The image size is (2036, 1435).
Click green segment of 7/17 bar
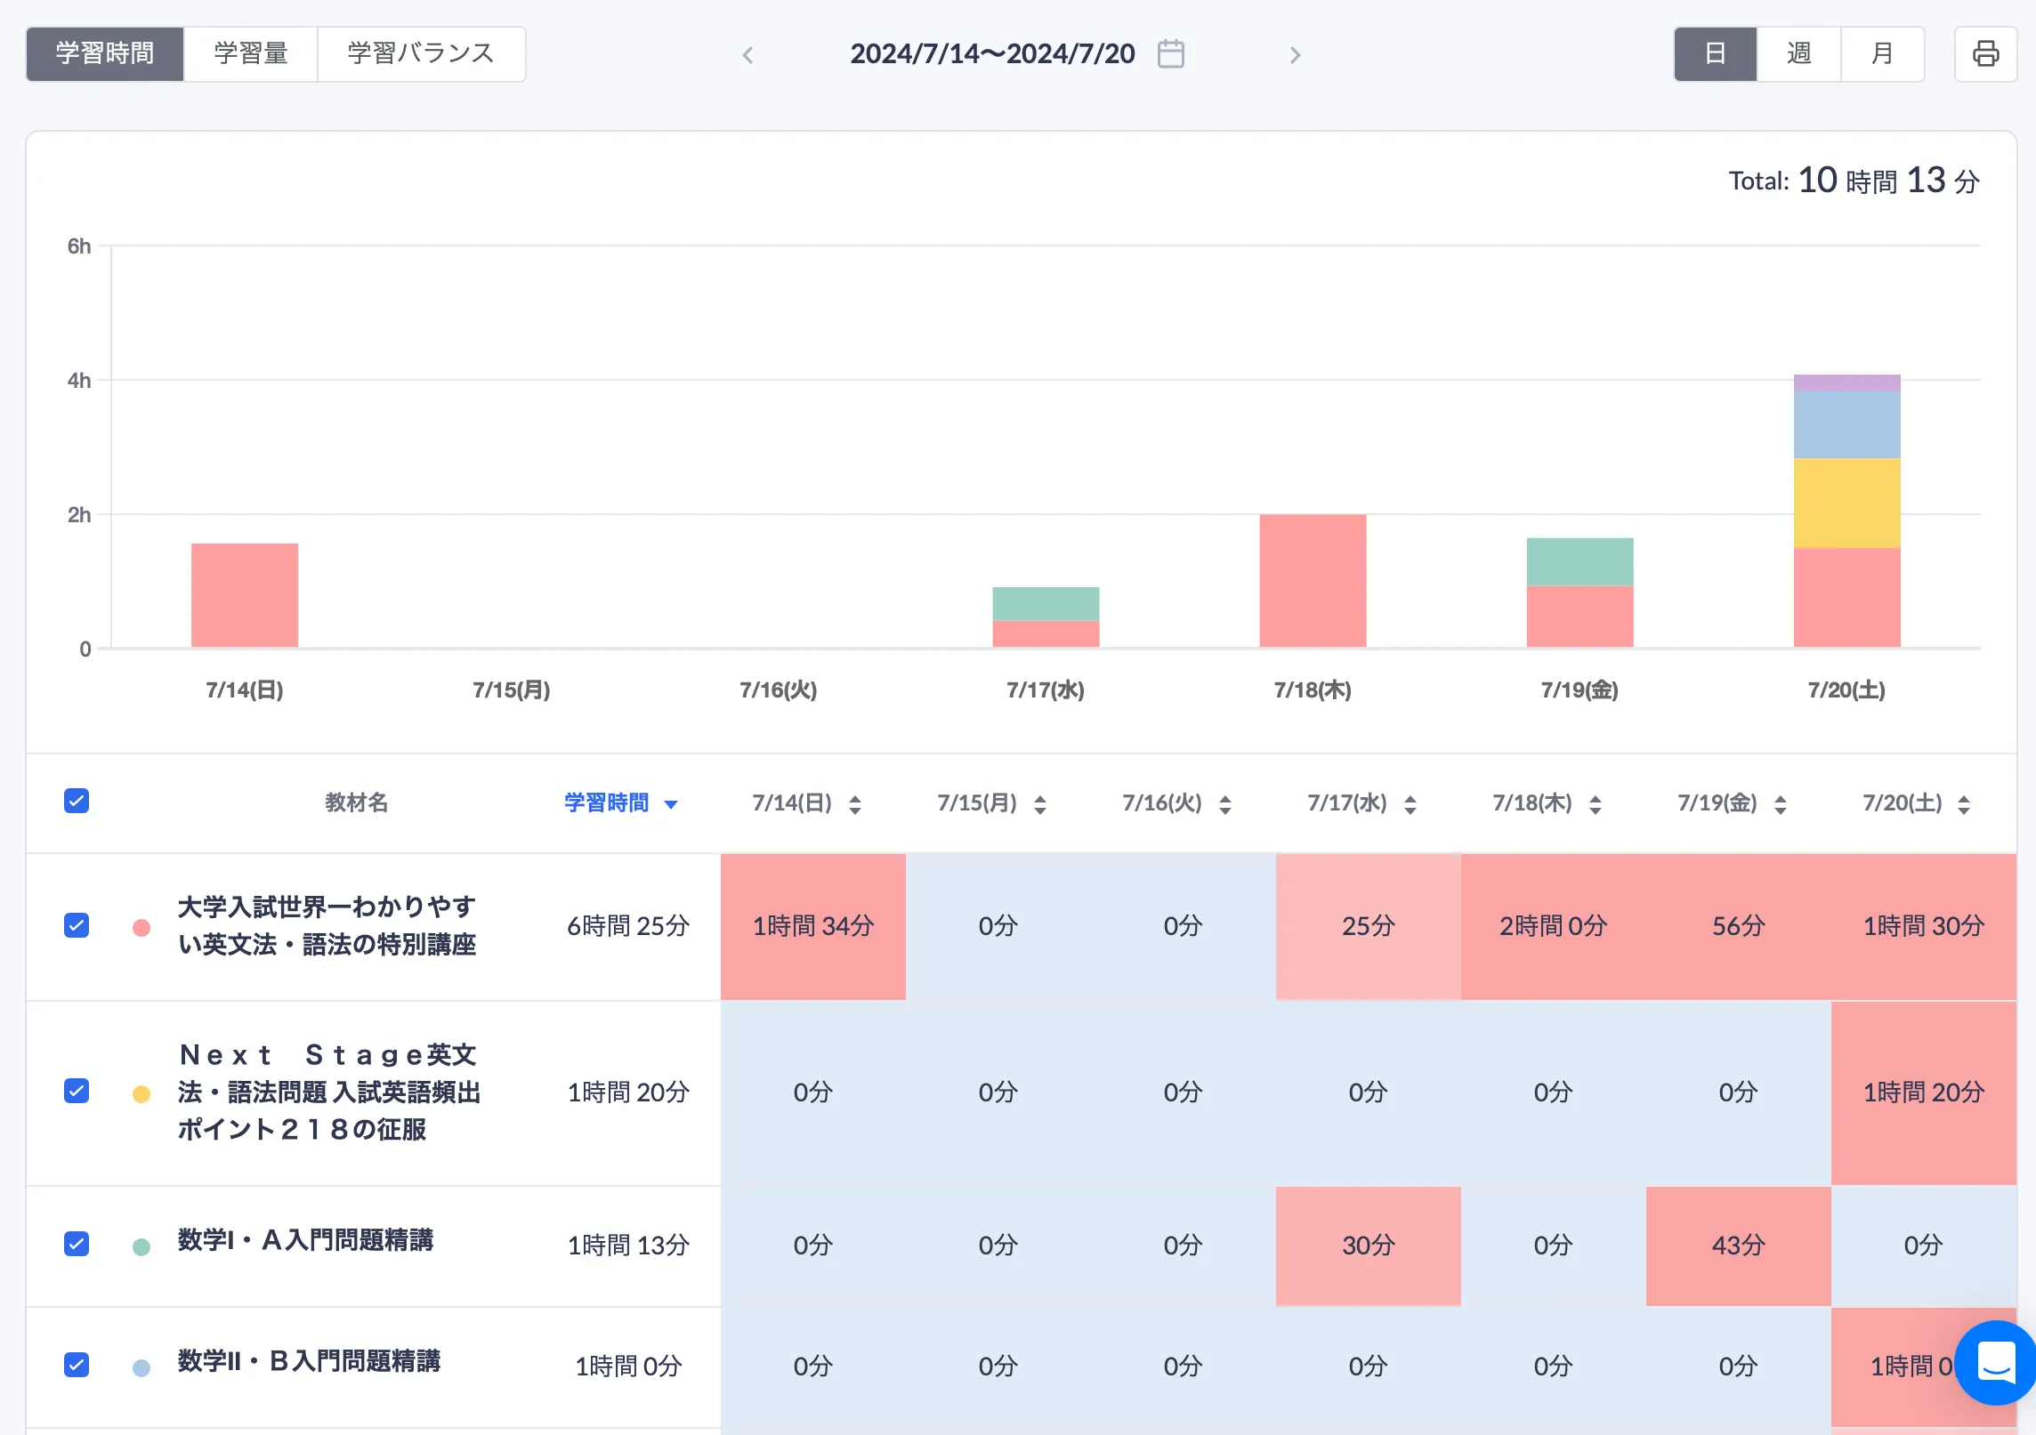(1046, 603)
